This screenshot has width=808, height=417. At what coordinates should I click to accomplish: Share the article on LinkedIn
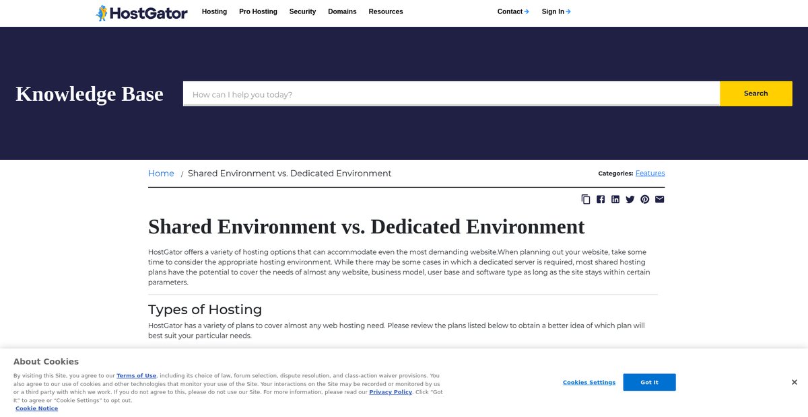[x=615, y=199]
